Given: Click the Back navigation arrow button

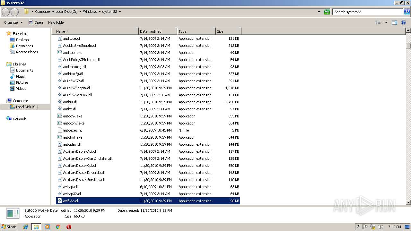Looking at the screenshot, I should click(x=6, y=12).
